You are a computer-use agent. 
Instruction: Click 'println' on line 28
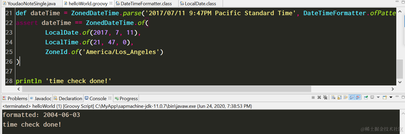[x=29, y=81]
